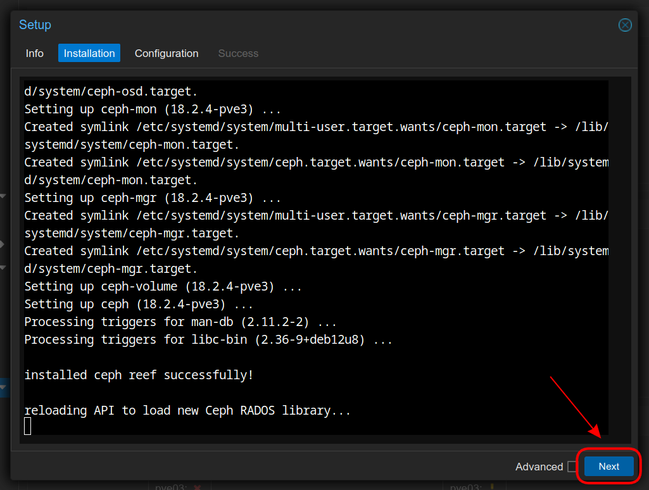
Task: Open the Configuration tab
Action: click(x=167, y=53)
